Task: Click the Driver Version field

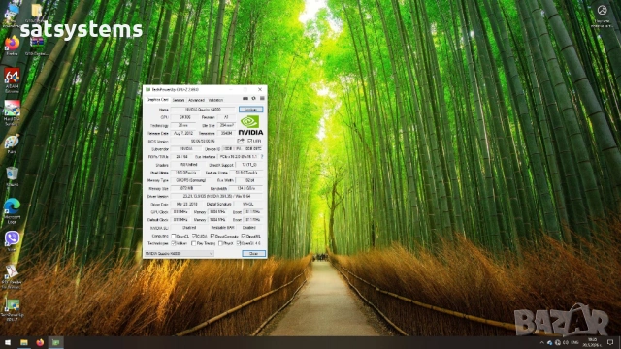Action: pyautogui.click(x=217, y=196)
